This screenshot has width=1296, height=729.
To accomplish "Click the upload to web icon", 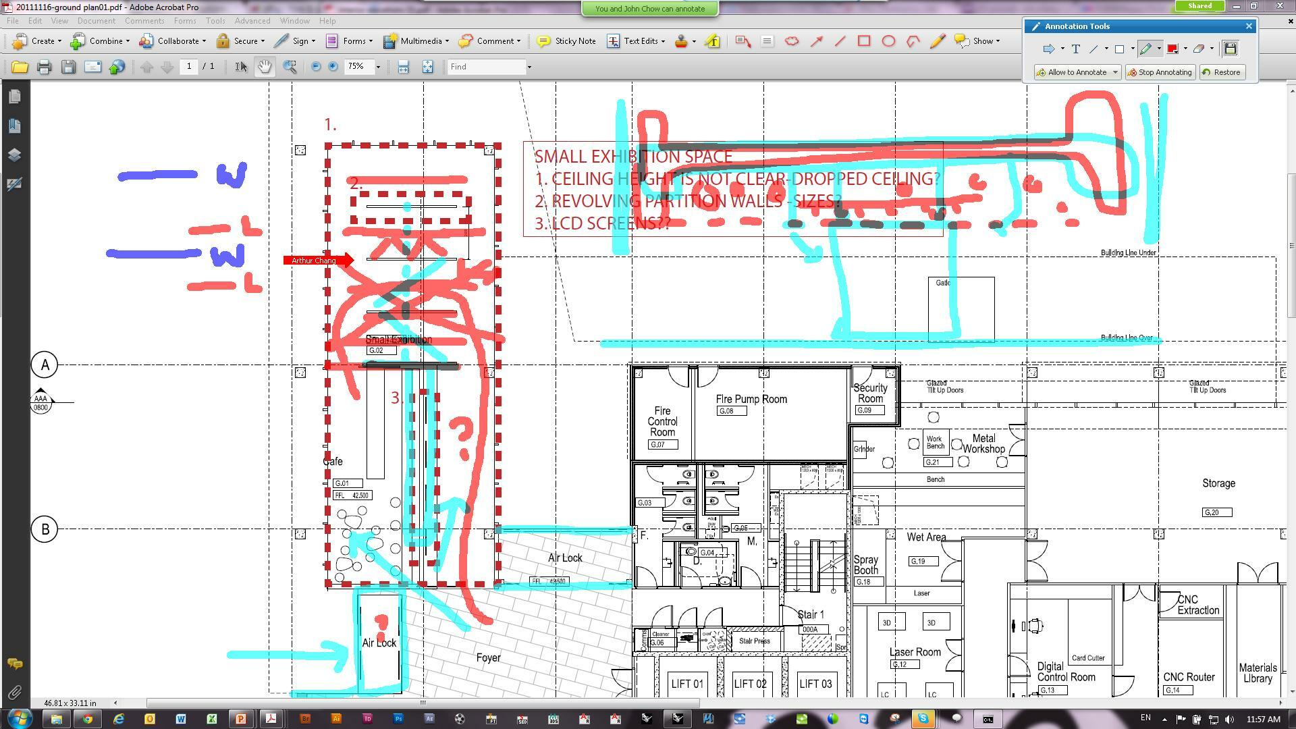I will coord(117,67).
